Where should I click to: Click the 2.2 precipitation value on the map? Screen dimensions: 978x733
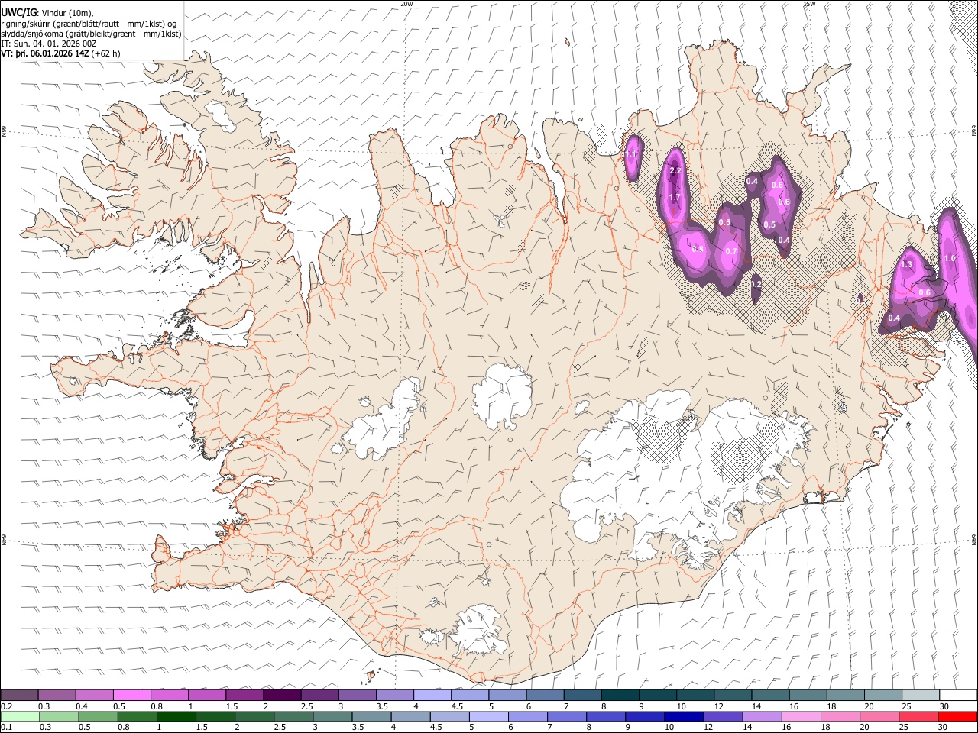(x=675, y=170)
